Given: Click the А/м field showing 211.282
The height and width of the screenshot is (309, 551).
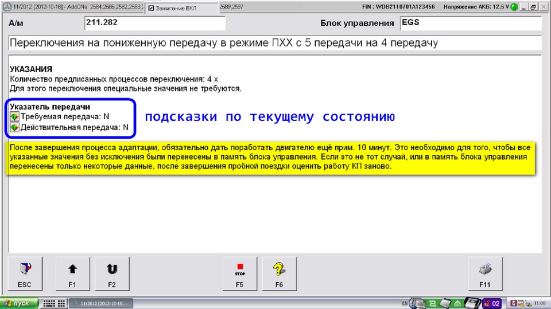Looking at the screenshot, I should click(154, 23).
